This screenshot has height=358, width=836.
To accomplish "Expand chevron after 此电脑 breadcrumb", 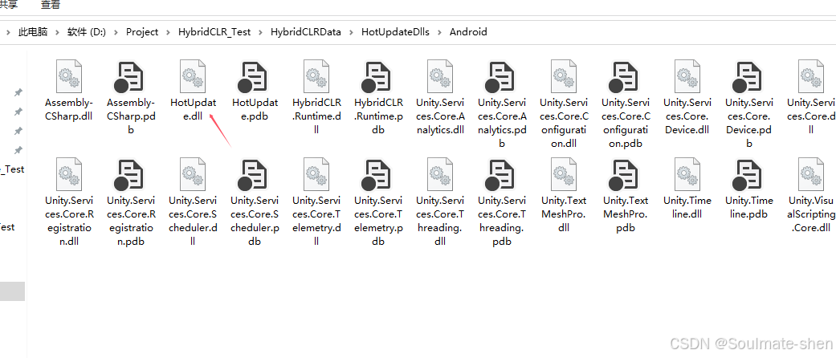I will [58, 32].
